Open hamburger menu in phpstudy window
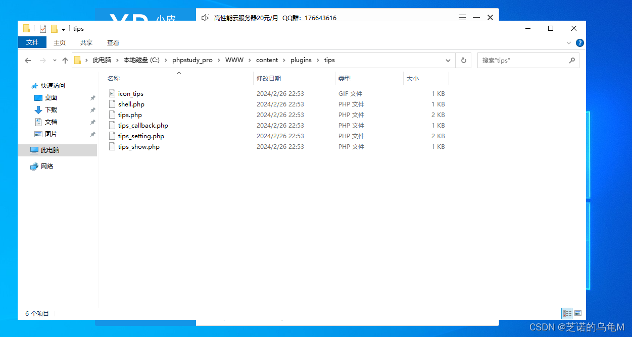 (x=462, y=18)
